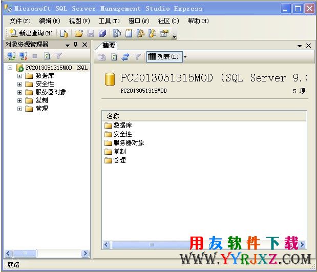
Task: Open the summary tab list dropdown arrow
Action: click(300, 46)
